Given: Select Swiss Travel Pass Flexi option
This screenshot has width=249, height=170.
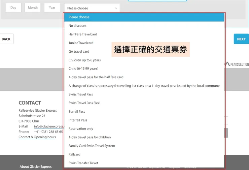Looking at the screenshot, I should [144, 103].
